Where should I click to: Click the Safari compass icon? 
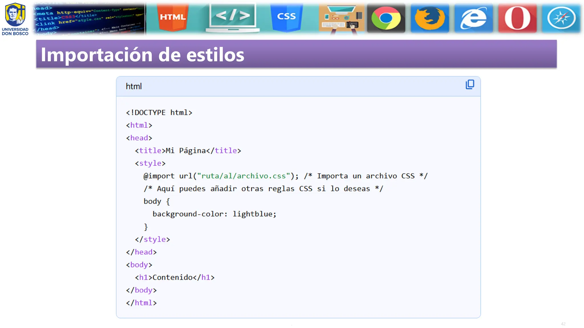point(561,18)
